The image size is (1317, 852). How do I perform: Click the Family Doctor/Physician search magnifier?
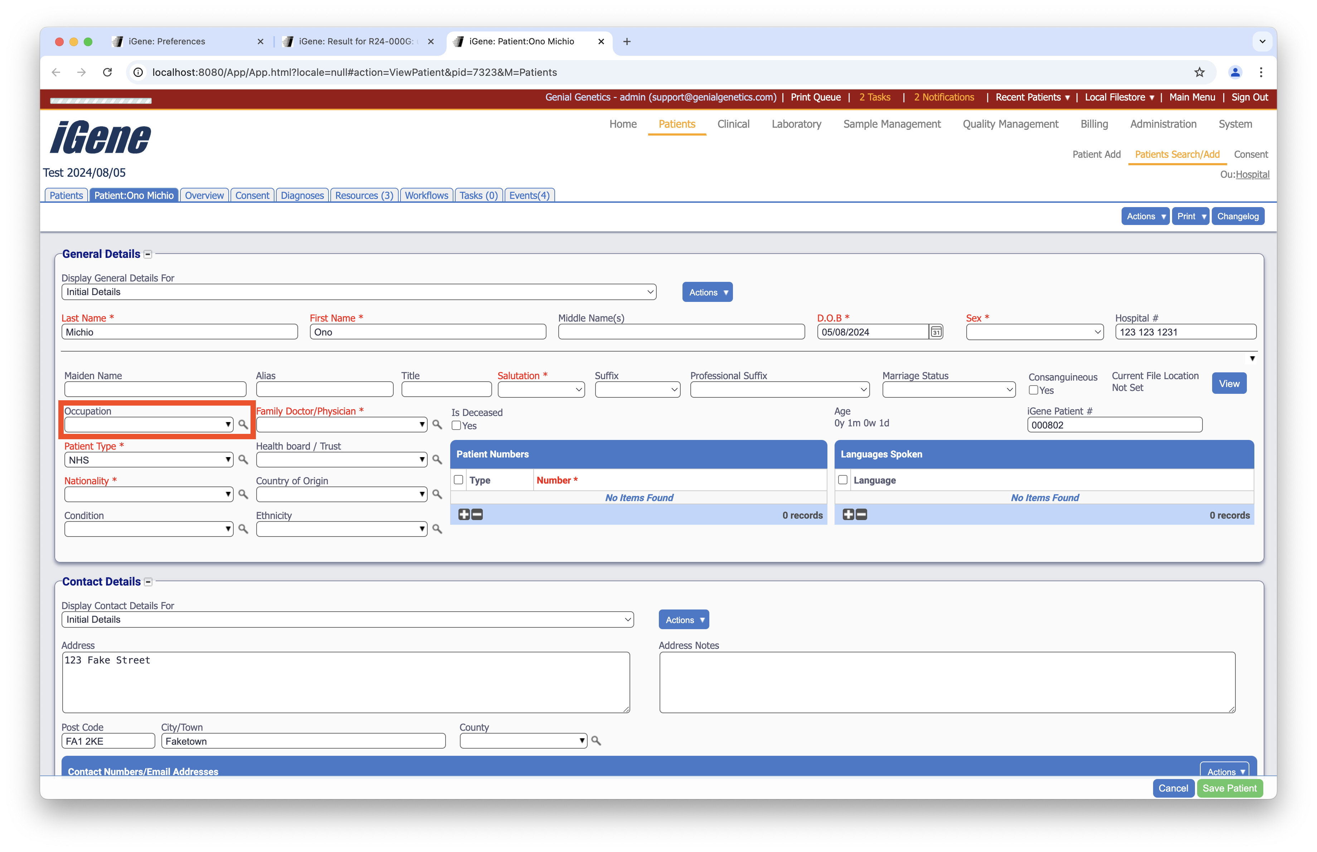[x=437, y=425]
